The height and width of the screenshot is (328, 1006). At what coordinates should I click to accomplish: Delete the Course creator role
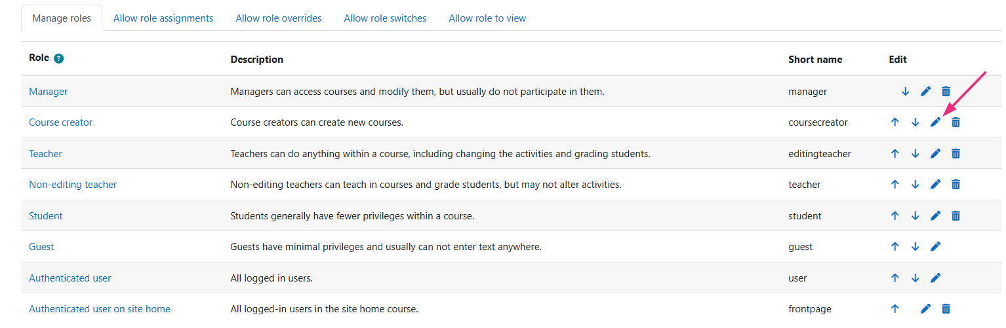956,122
